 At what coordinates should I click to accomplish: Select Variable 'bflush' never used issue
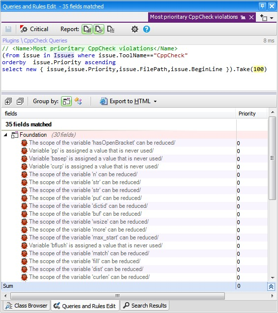pyautogui.click(x=134, y=245)
